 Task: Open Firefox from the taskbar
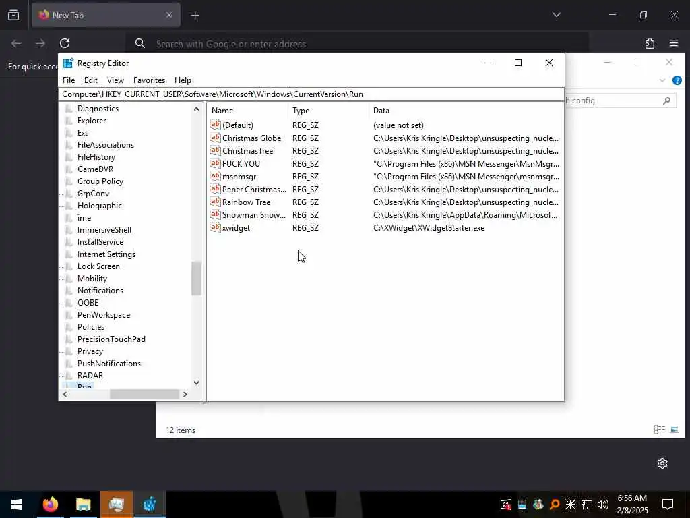point(50,505)
